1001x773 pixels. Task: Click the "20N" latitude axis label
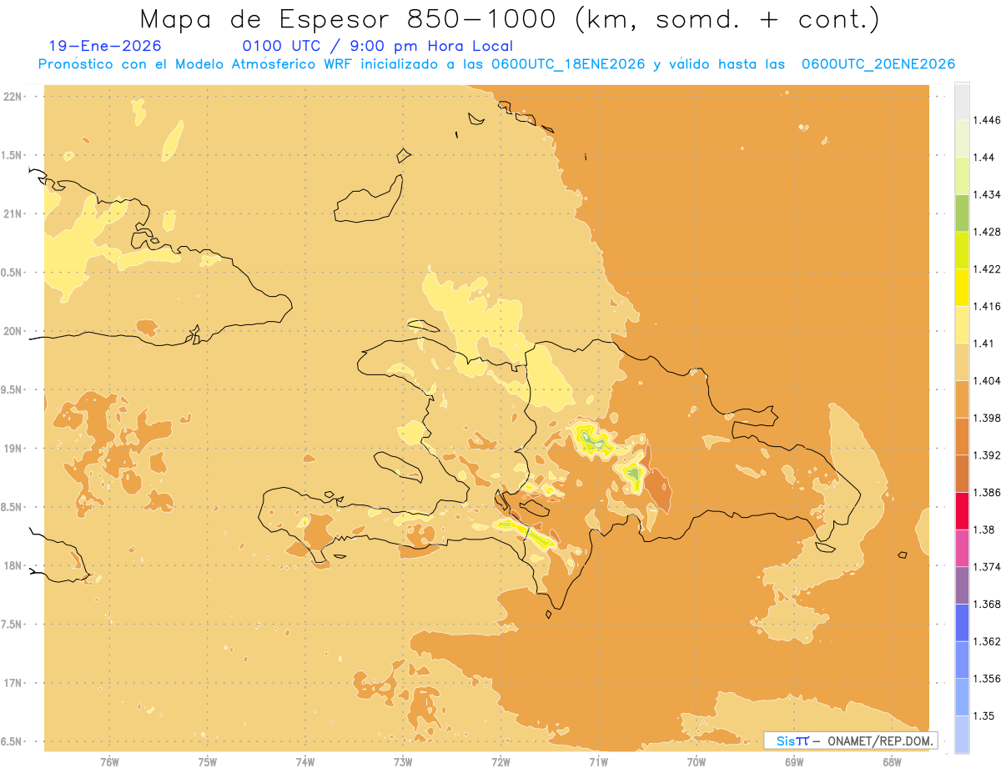coord(14,331)
